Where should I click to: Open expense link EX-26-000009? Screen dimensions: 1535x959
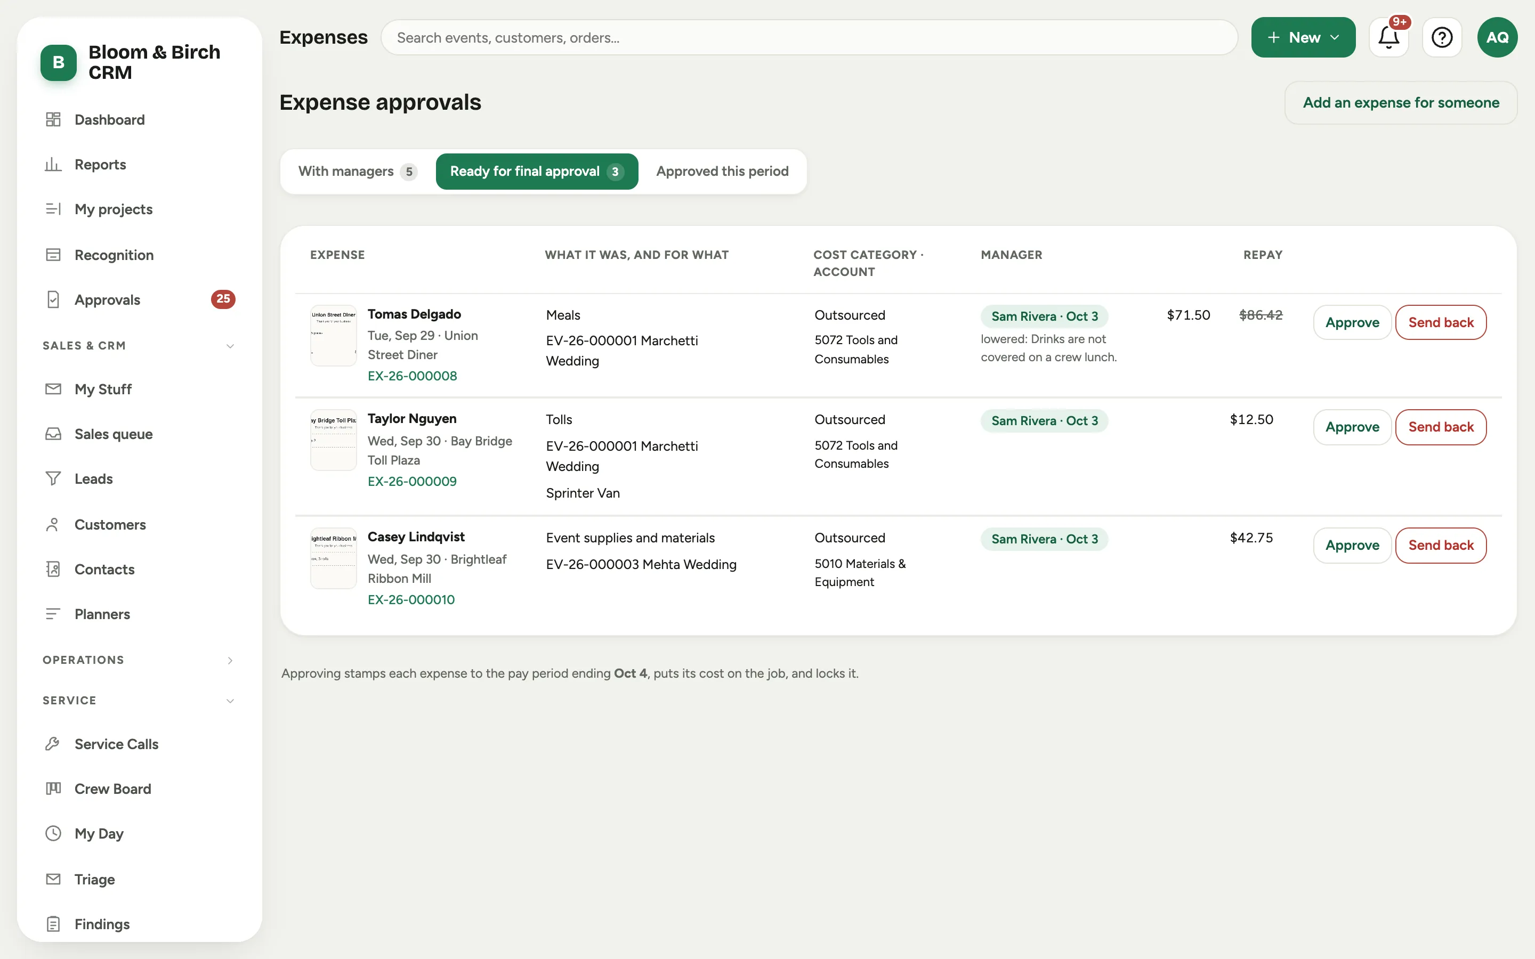[x=413, y=482]
